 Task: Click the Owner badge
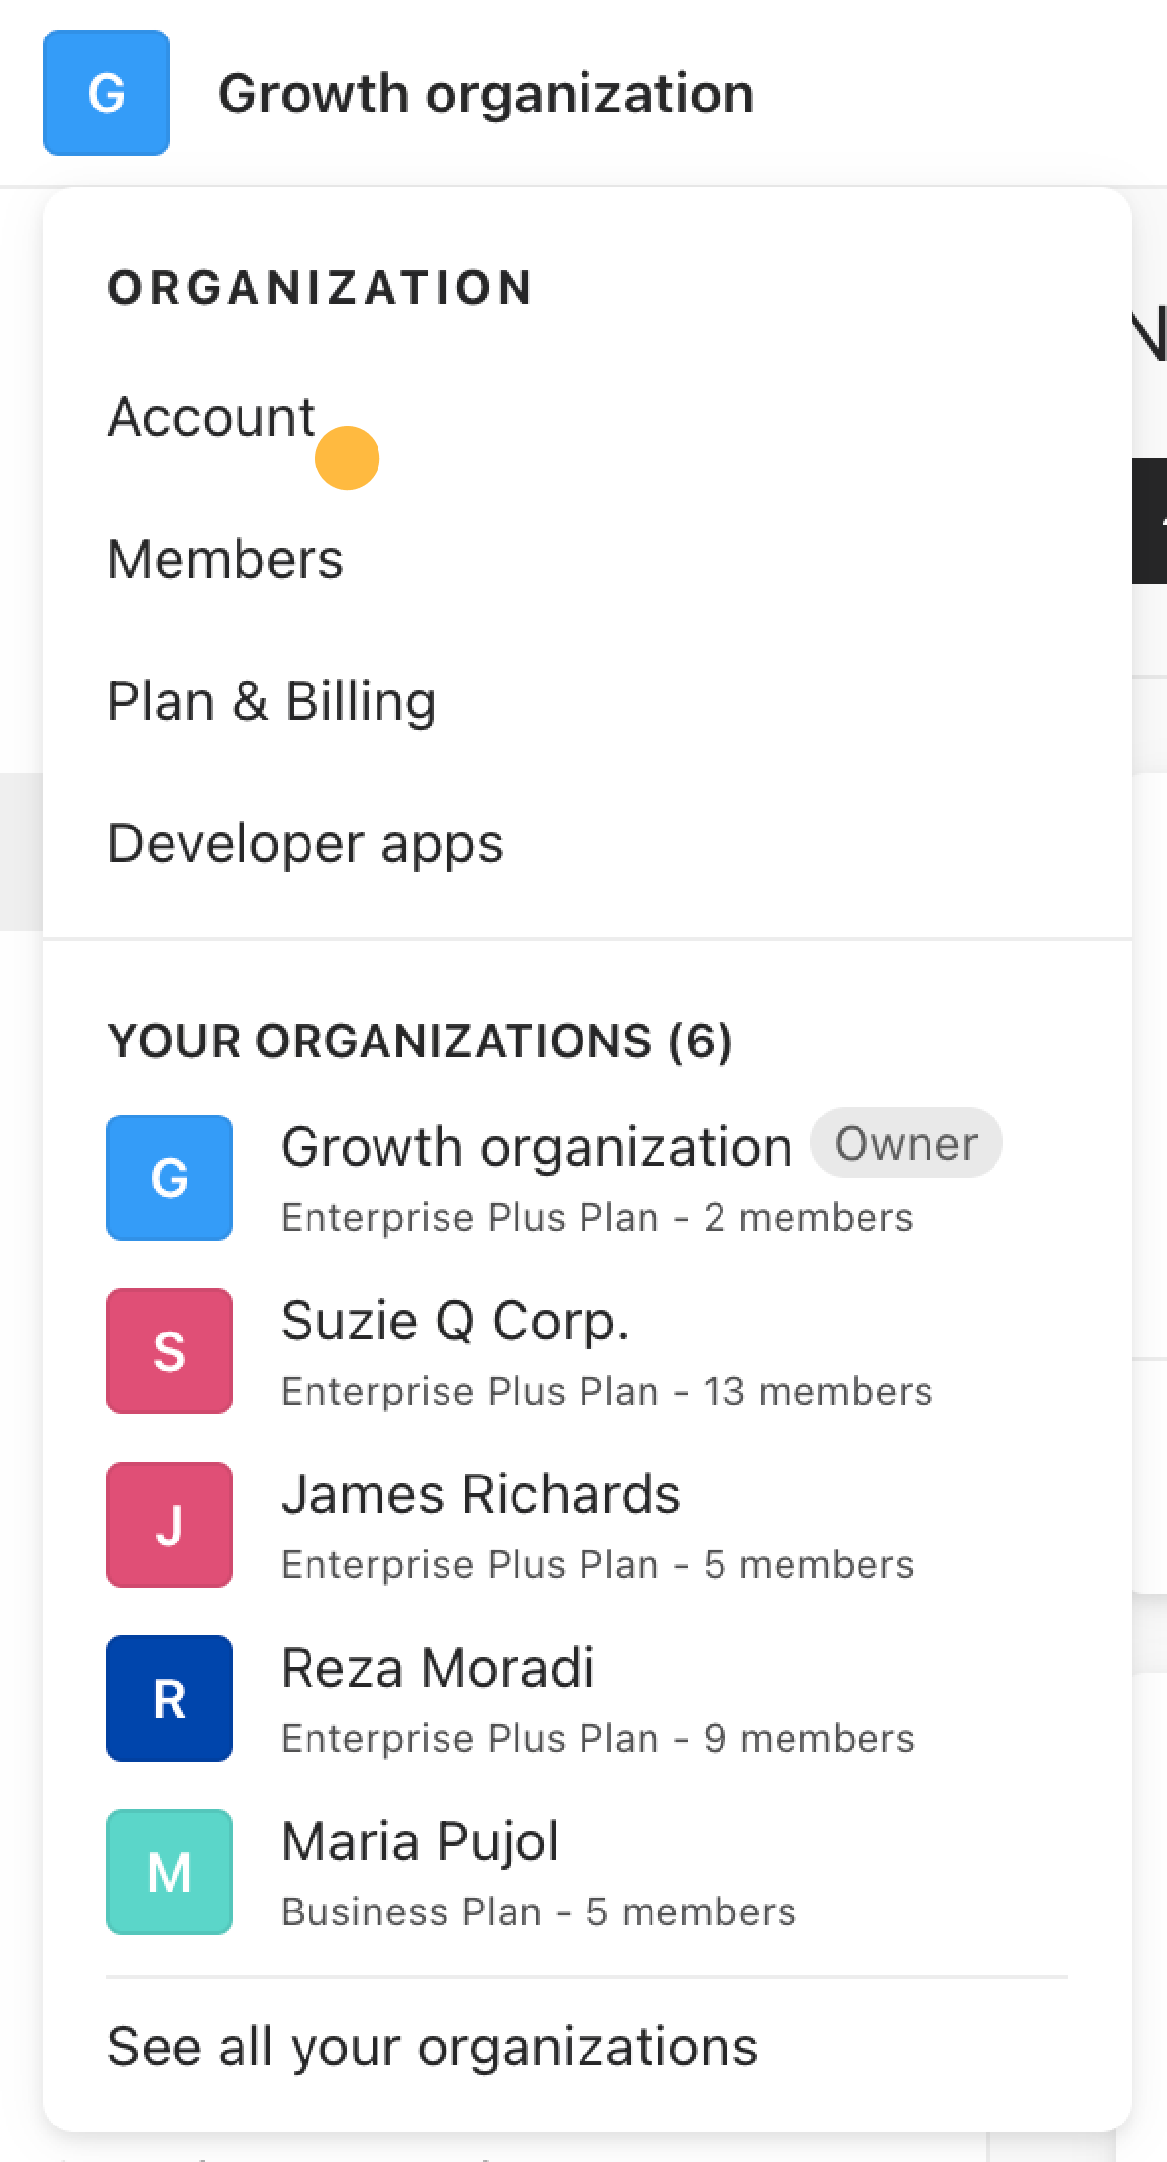point(906,1143)
